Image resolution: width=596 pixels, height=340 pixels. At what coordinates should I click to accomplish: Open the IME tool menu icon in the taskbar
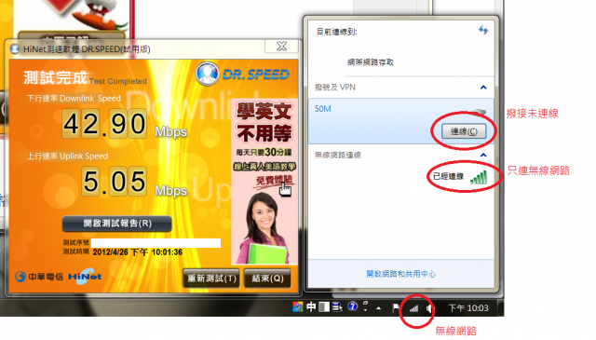337,306
